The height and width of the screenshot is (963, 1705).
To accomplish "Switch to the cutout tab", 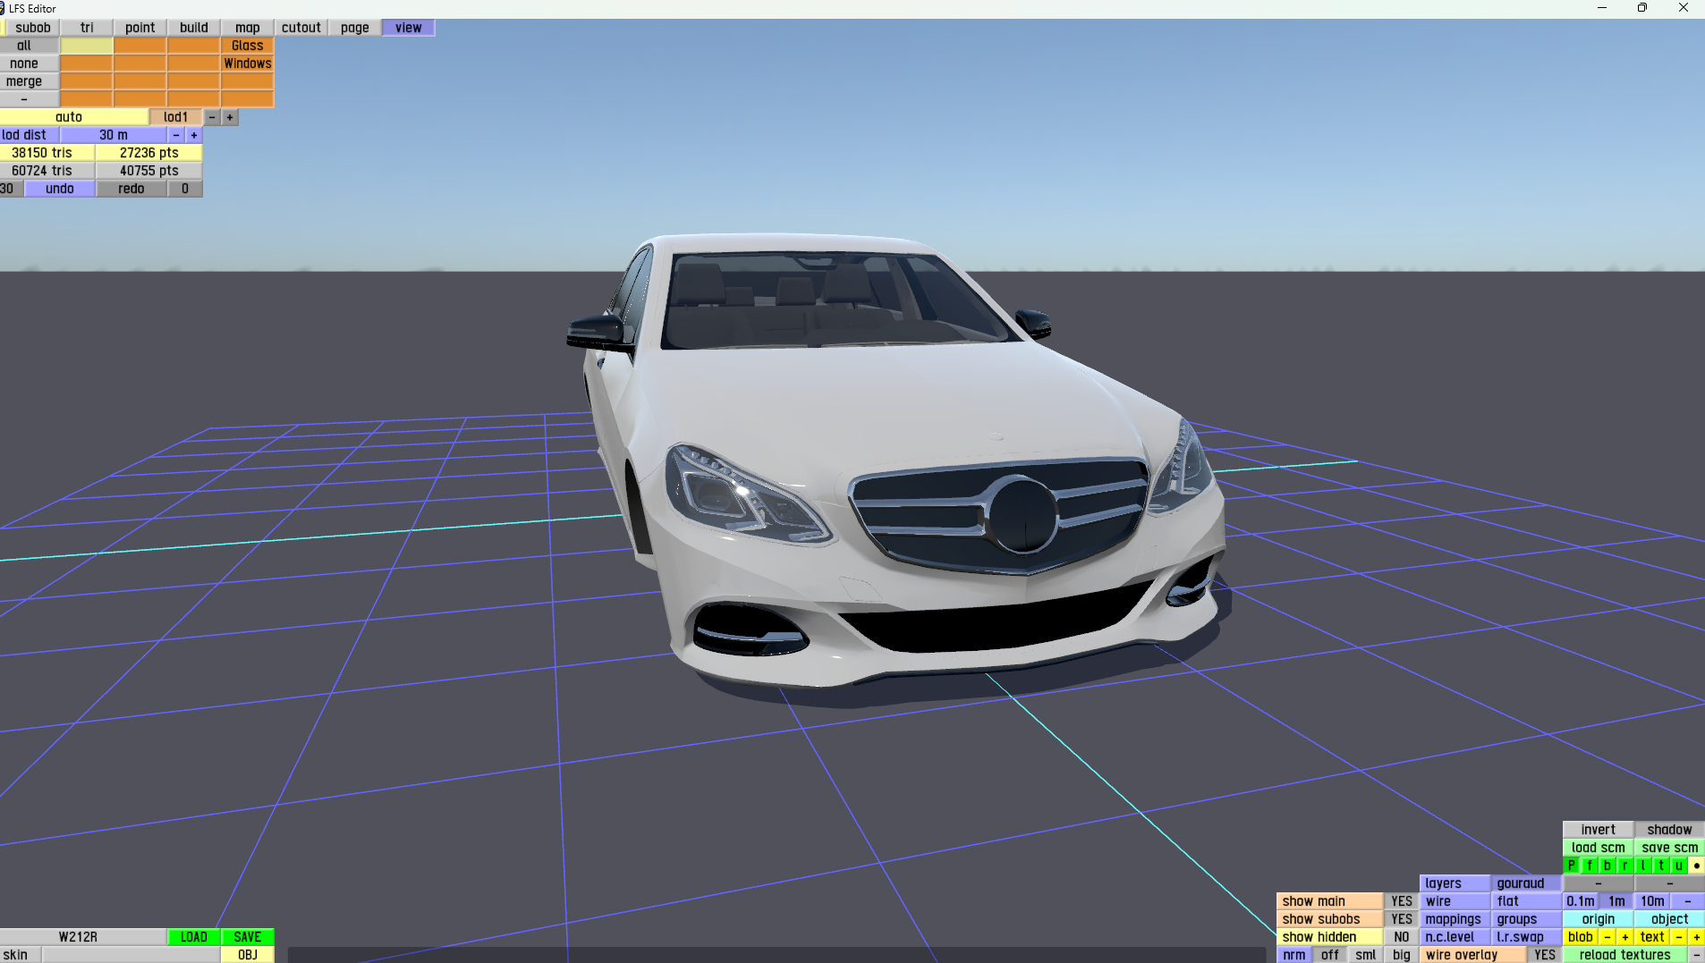I will (x=301, y=28).
